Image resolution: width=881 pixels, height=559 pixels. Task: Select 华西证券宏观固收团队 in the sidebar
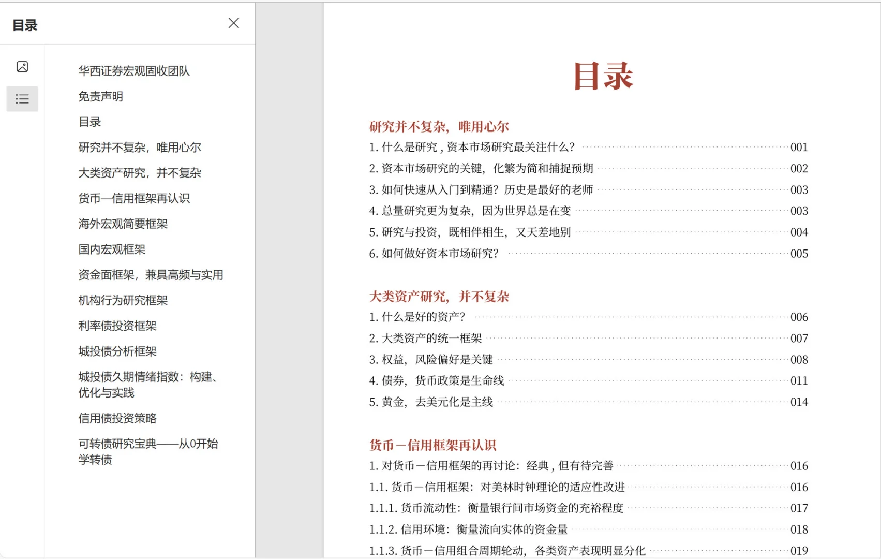pyautogui.click(x=134, y=71)
